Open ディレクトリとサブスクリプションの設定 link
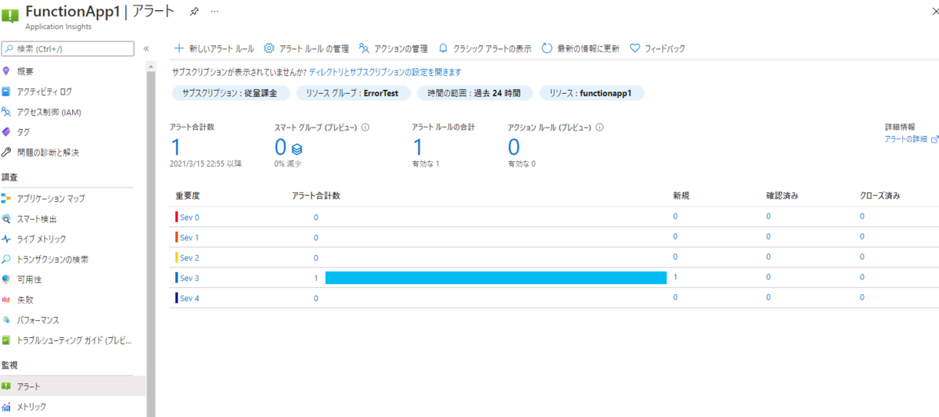The height and width of the screenshot is (417, 939). pyautogui.click(x=385, y=72)
